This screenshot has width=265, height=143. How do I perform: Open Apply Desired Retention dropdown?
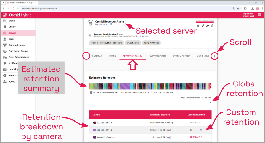click(x=195, y=102)
